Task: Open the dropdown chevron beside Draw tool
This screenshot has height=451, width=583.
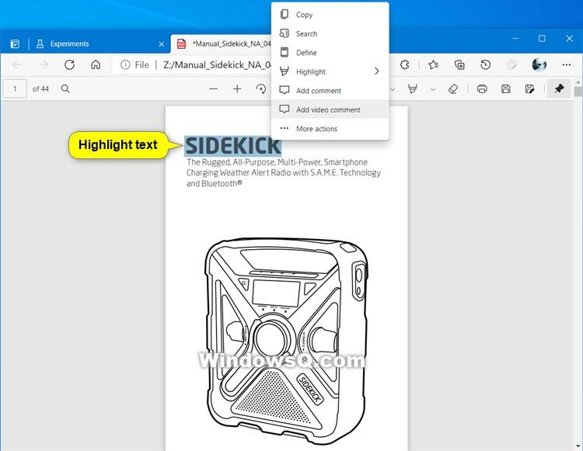Action: tap(393, 89)
